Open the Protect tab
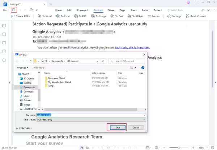 [x=157, y=10]
